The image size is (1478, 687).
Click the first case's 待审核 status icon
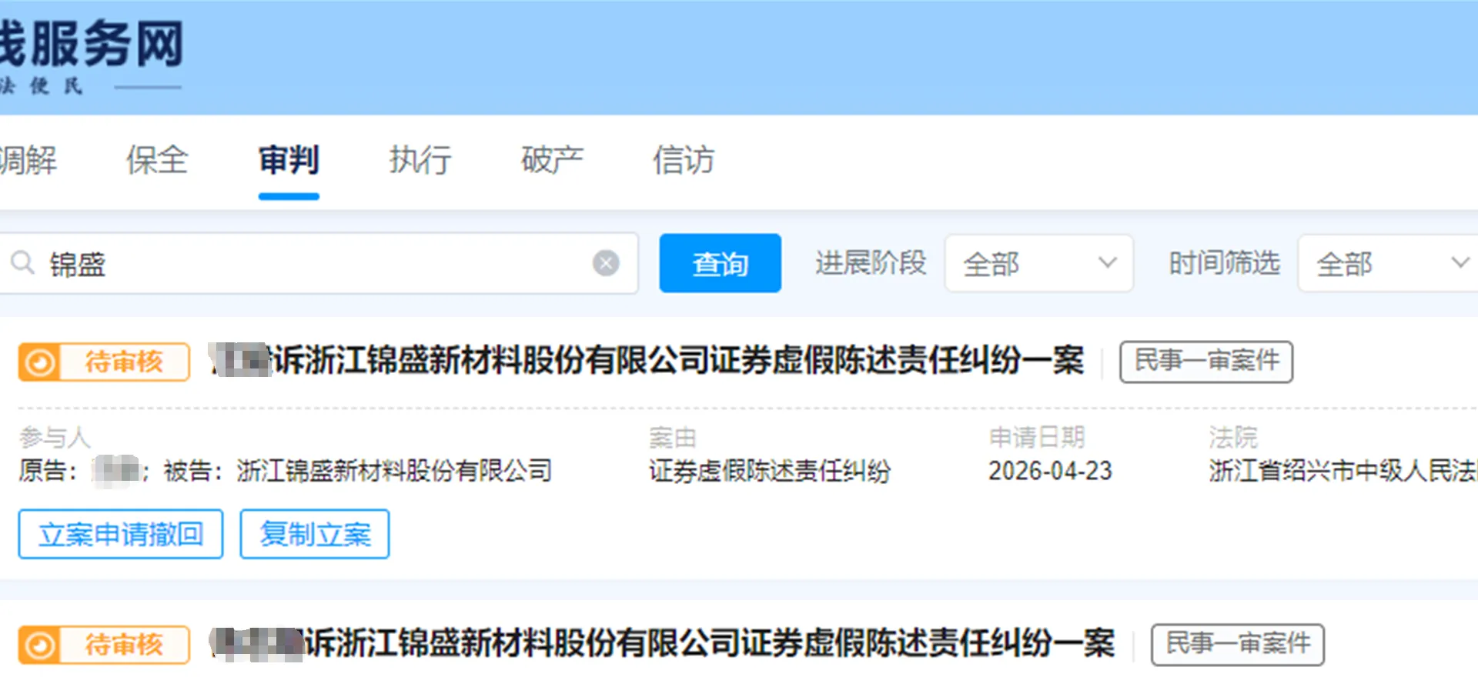click(40, 362)
